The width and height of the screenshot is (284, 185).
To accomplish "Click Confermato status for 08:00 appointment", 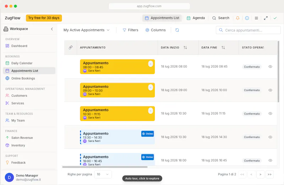I will click(252, 67).
